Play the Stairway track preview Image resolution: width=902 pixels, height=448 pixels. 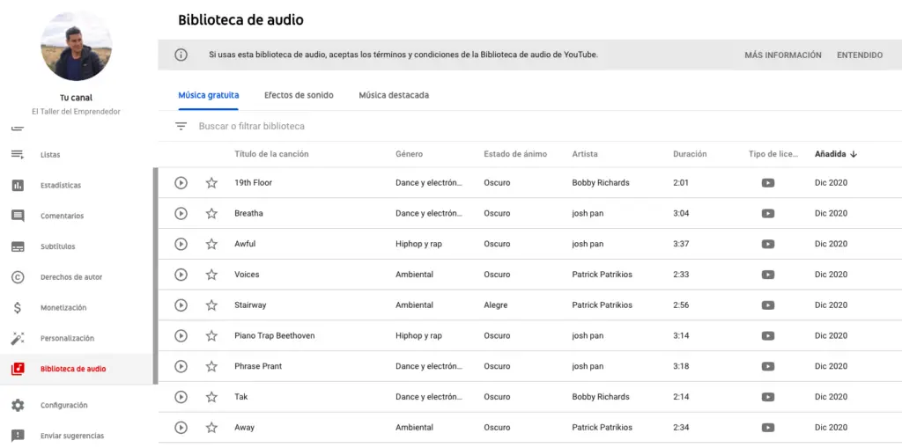click(181, 305)
